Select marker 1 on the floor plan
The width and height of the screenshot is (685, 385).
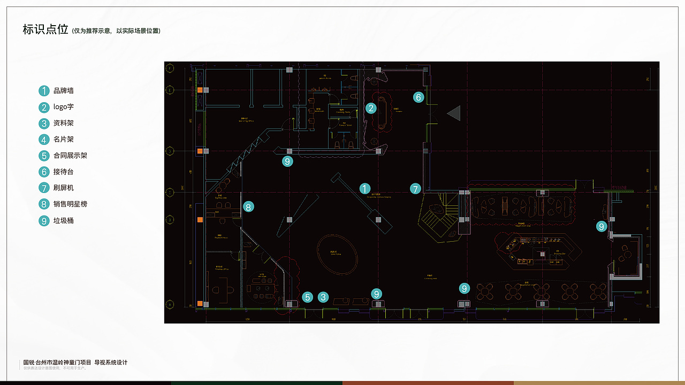click(x=364, y=189)
